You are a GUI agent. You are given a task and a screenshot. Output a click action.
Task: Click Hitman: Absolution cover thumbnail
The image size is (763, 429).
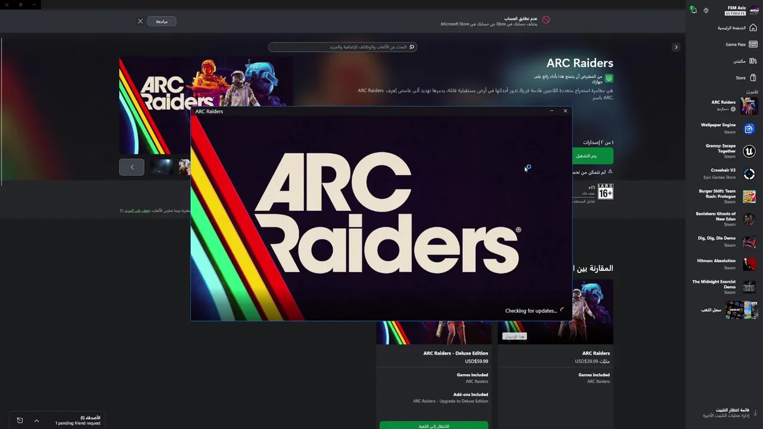(x=749, y=264)
